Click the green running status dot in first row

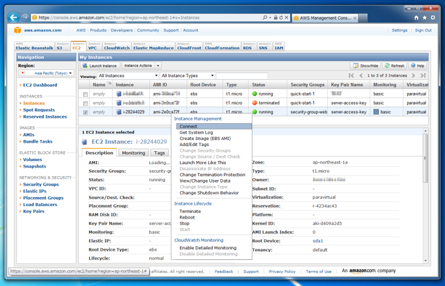pyautogui.click(x=255, y=94)
